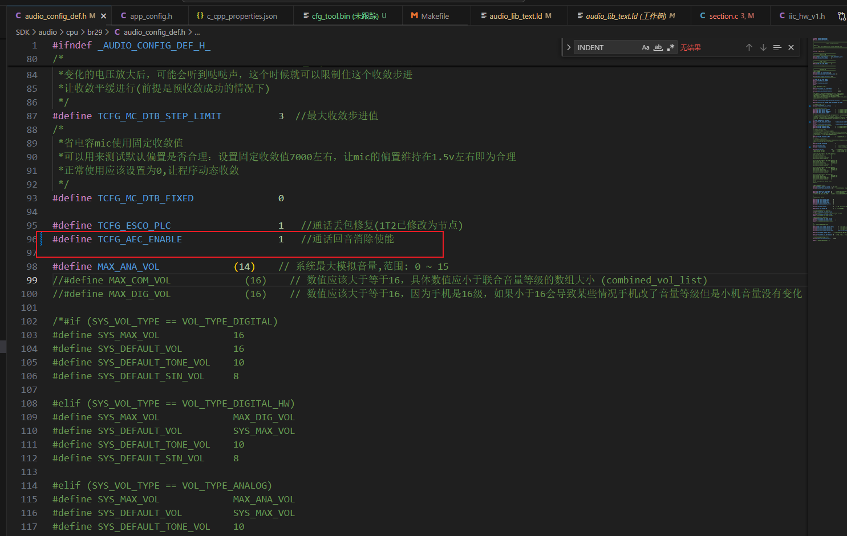Click MAX_ANA_VOL on the line 98 define
Screen dimensions: 847x536
(128, 266)
